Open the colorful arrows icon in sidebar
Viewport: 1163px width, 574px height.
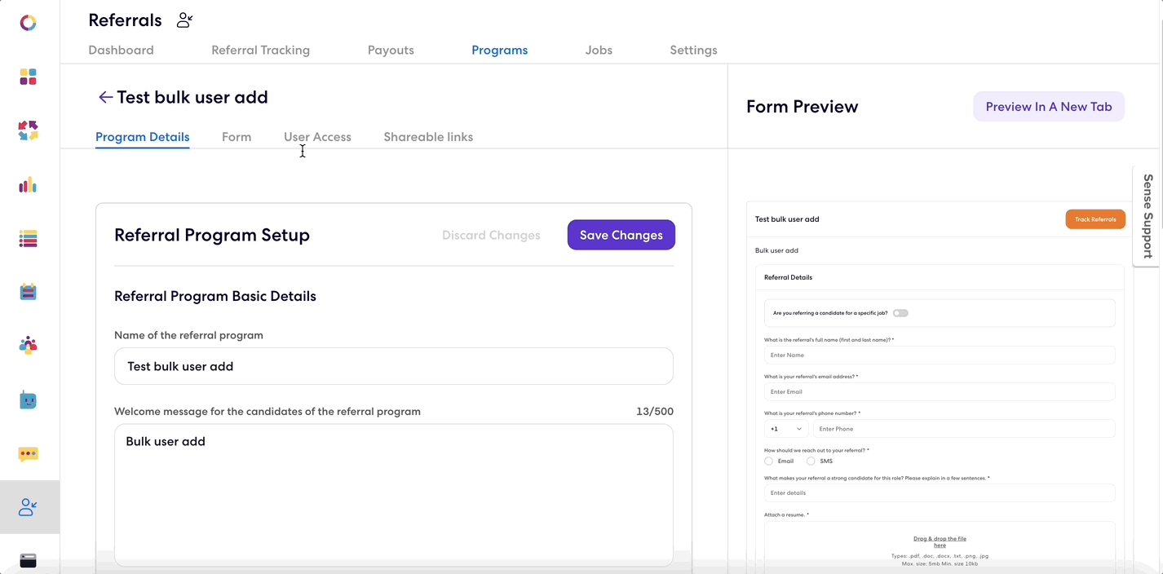point(29,130)
